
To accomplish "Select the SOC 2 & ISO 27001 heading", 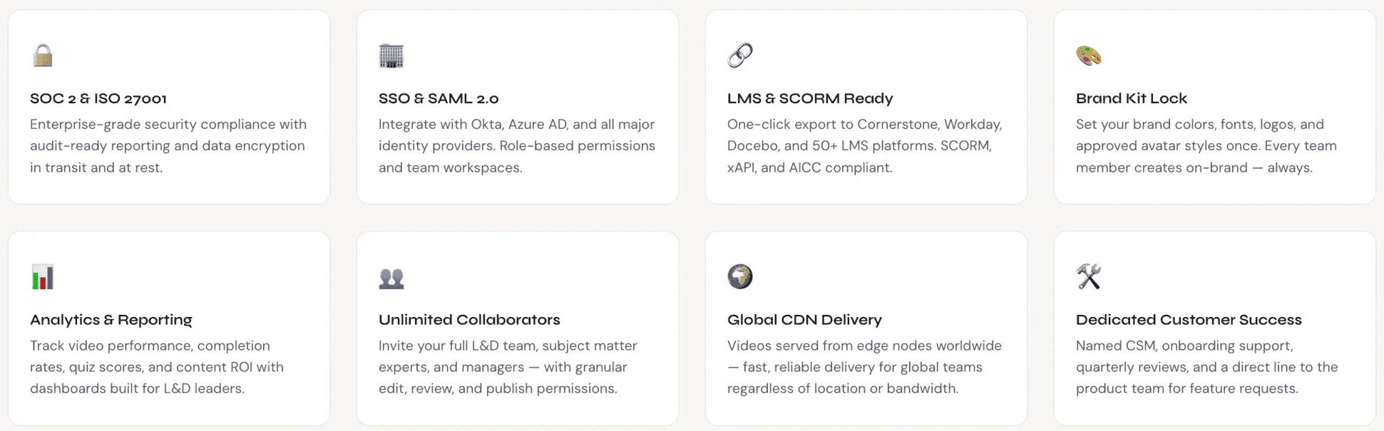I will click(98, 98).
